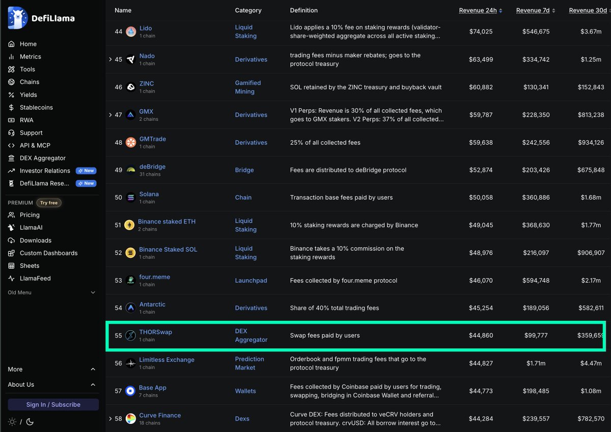The width and height of the screenshot is (611, 432).
Task: Click the Binance Staked SOL icon
Action: tap(130, 253)
